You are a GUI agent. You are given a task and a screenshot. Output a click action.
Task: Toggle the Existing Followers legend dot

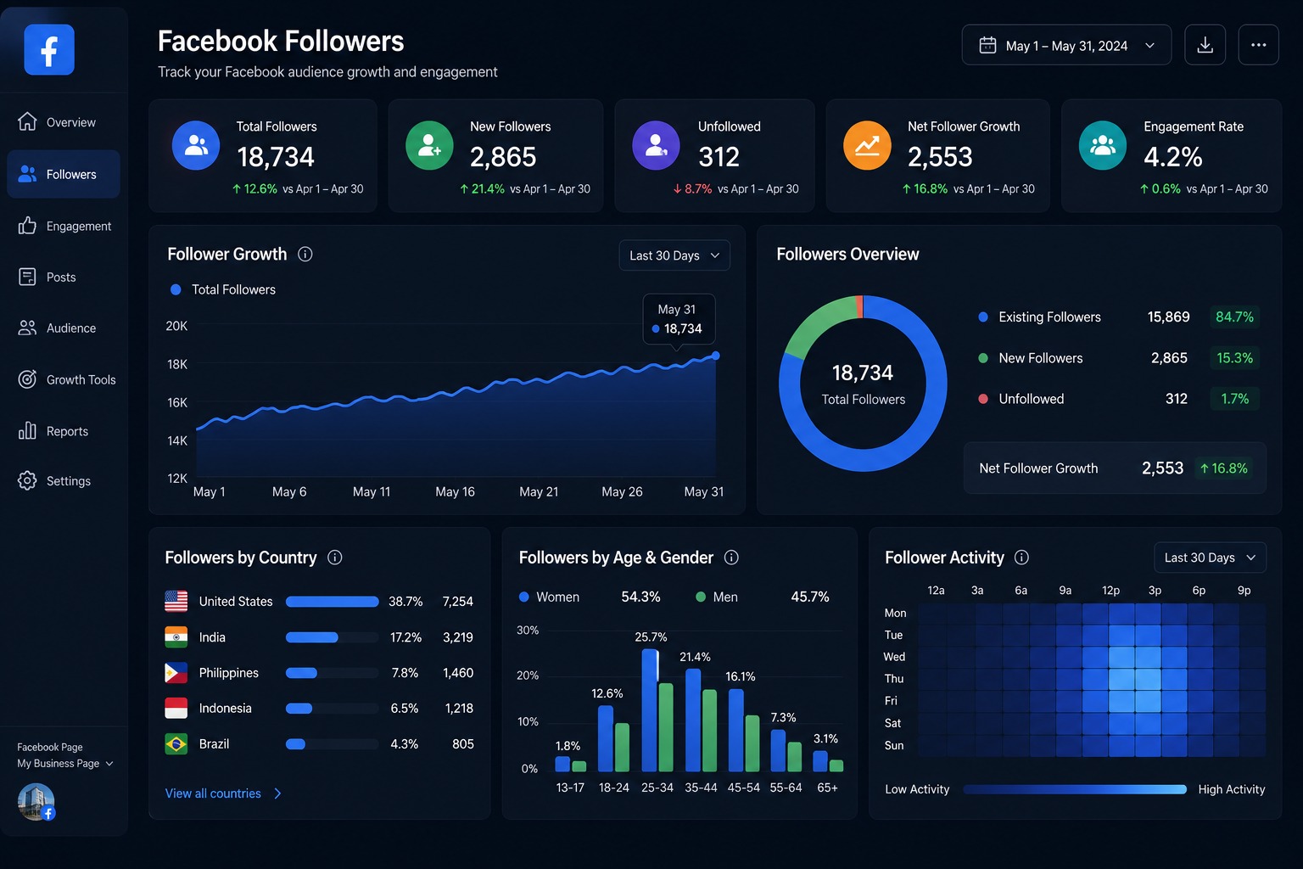click(x=983, y=317)
